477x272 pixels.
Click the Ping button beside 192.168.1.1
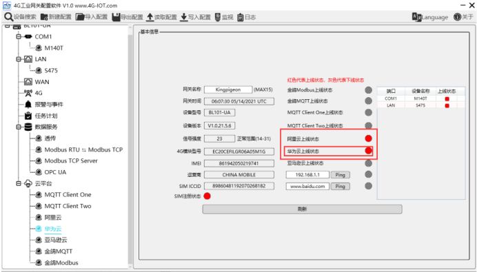click(x=340, y=175)
